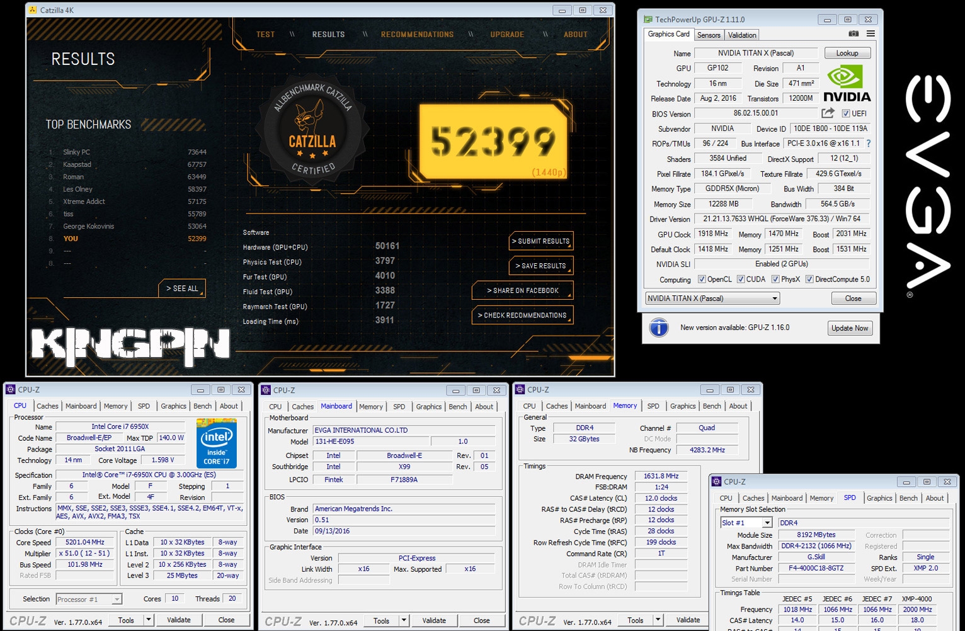Viewport: 965px width, 631px height.
Task: Open GPU-Z hamburger menu icon
Action: [871, 34]
